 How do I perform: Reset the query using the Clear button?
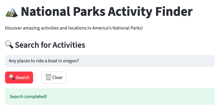[54, 78]
